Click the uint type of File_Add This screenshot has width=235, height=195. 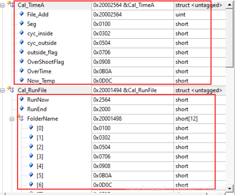coord(181,14)
